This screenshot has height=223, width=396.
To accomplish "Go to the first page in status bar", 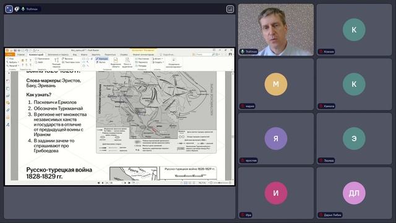I will click(x=99, y=183).
